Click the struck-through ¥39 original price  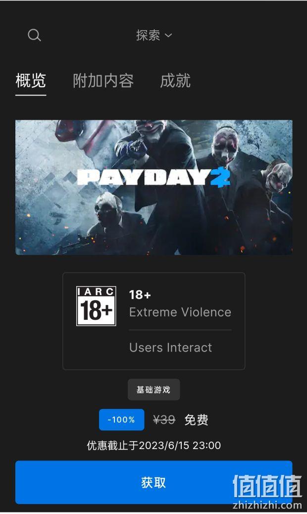click(x=164, y=419)
